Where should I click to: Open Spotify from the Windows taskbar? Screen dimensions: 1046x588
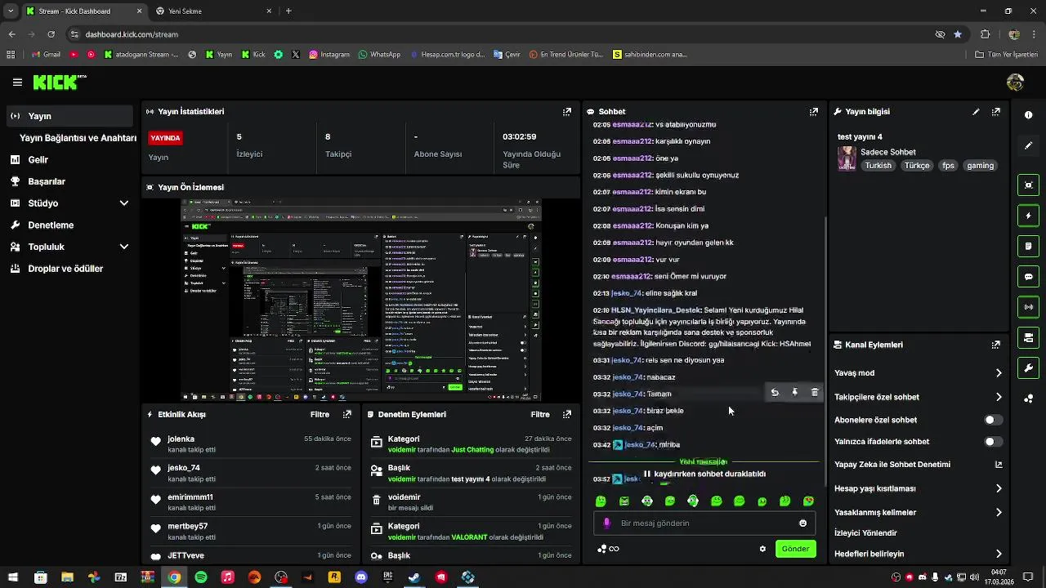[201, 577]
